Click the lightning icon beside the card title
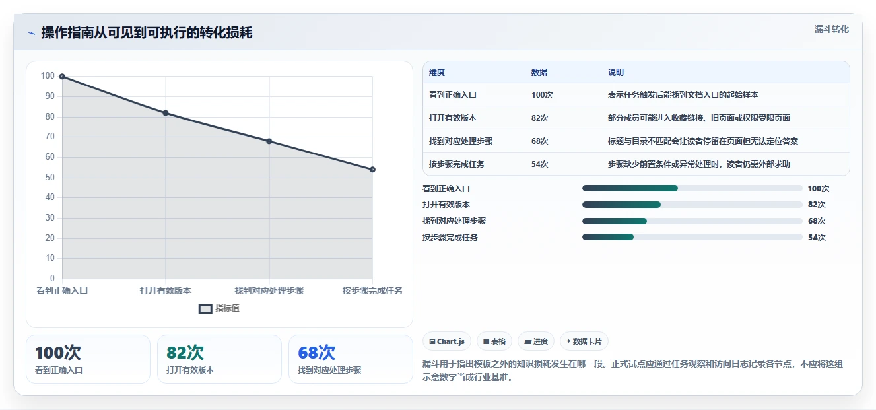 click(31, 33)
